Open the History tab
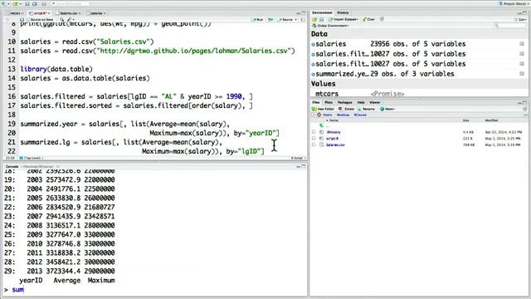531x299 pixels. [x=343, y=12]
